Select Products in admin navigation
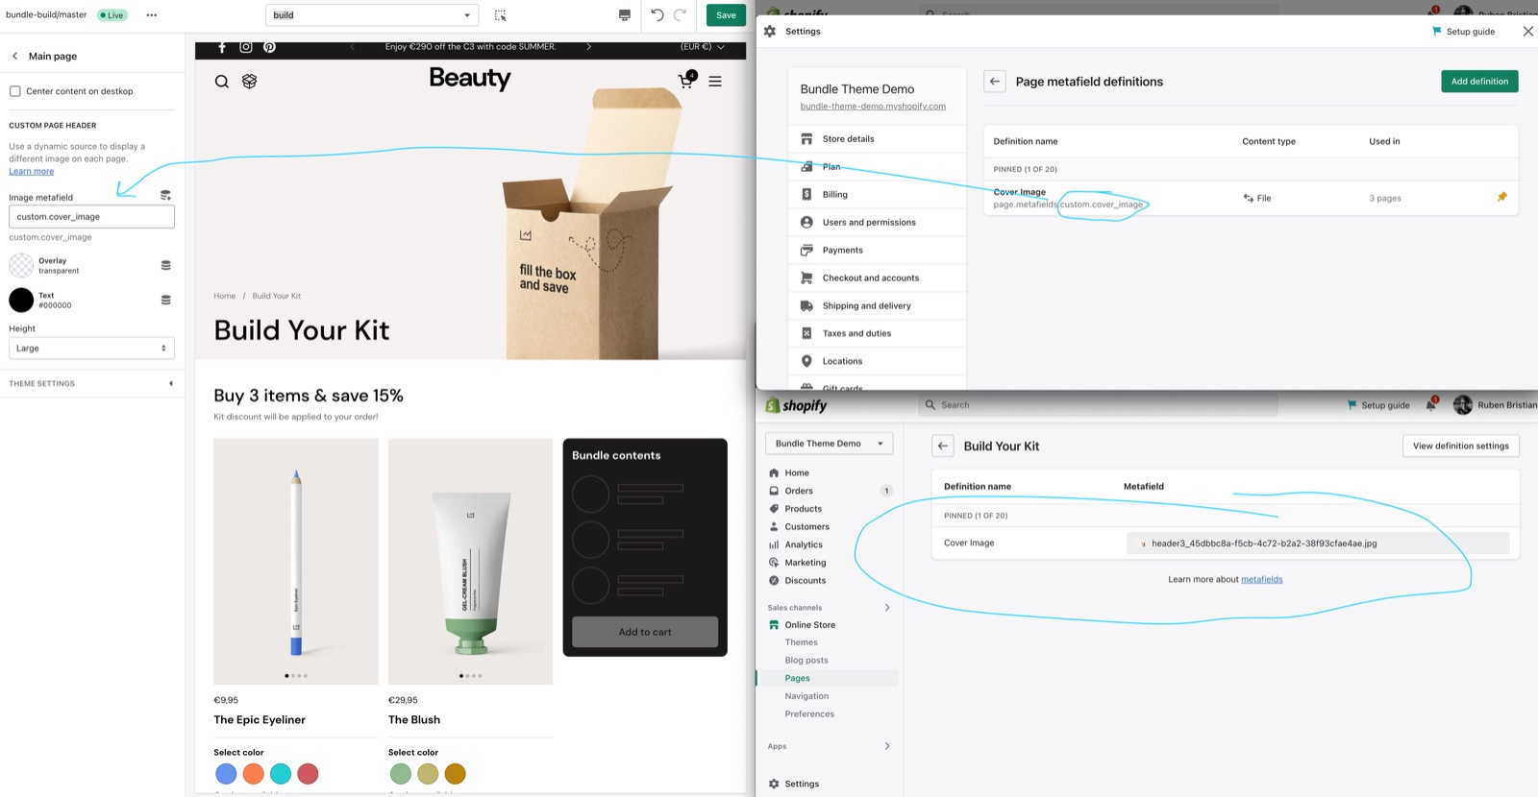This screenshot has width=1538, height=797. tap(804, 509)
